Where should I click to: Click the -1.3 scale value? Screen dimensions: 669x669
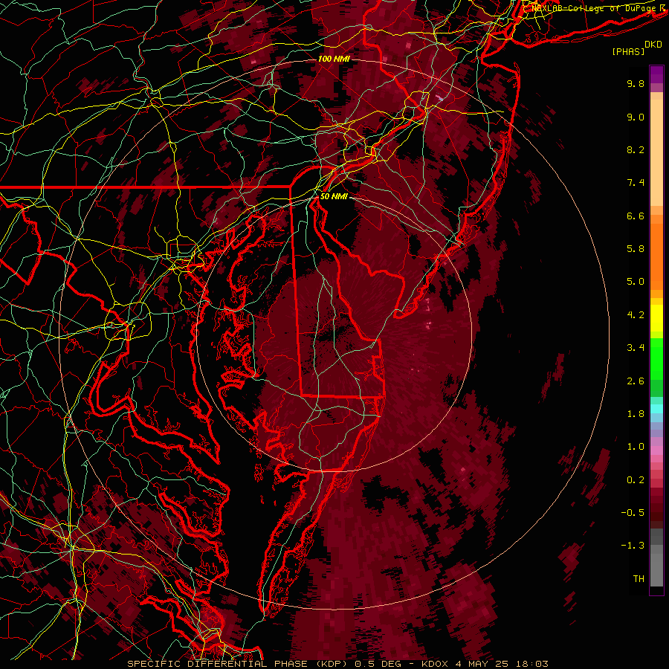(633, 546)
